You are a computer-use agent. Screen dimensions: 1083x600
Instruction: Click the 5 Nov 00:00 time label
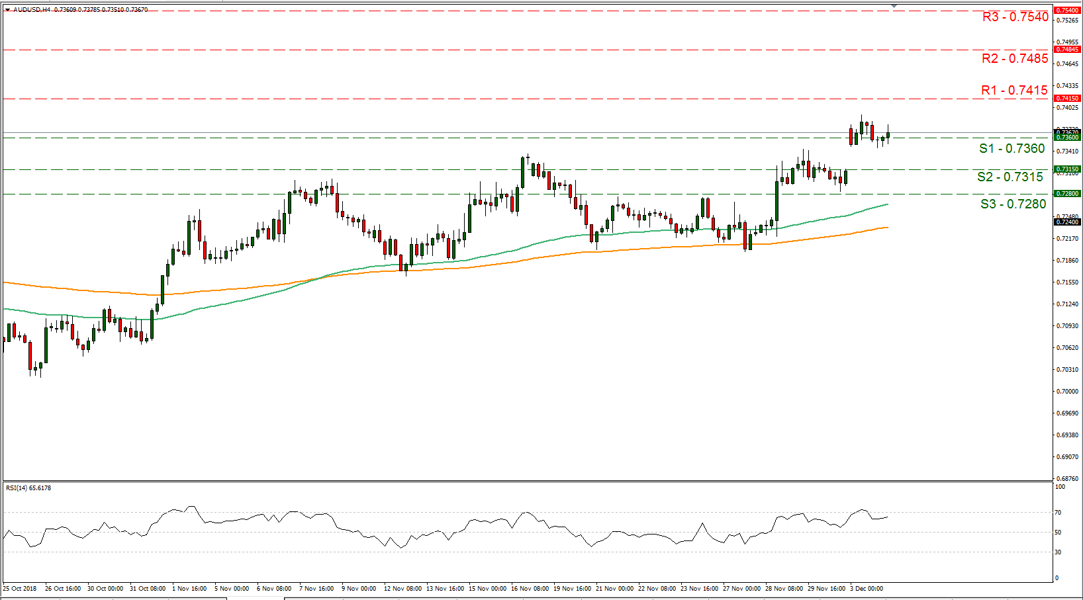(x=232, y=589)
